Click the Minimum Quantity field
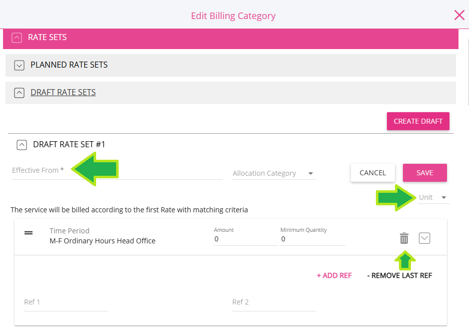The width and height of the screenshot is (469, 327). click(312, 239)
